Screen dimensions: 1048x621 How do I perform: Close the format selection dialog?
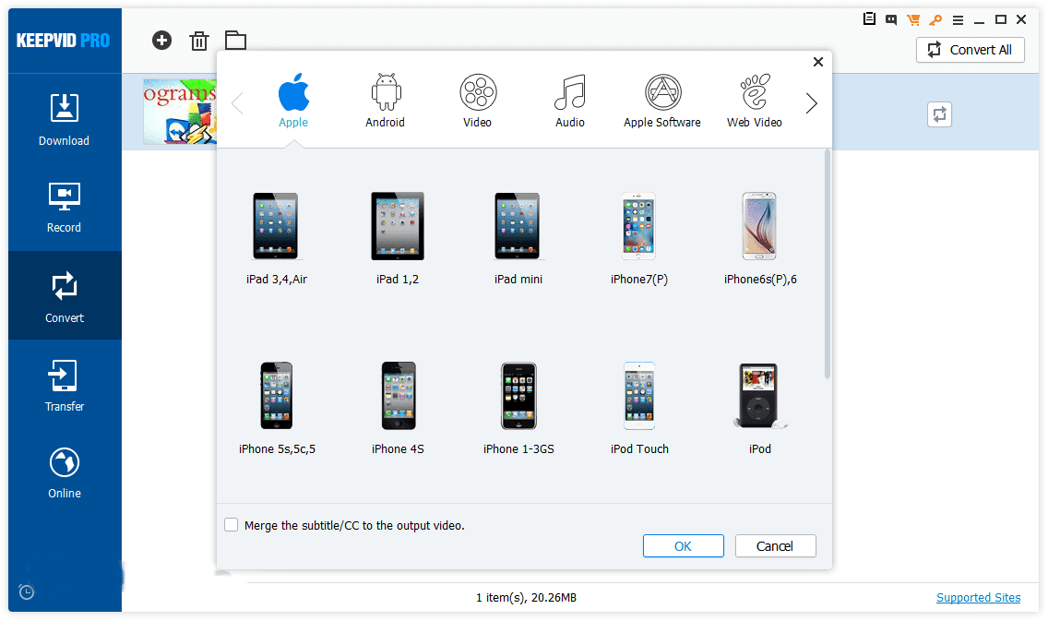tap(818, 62)
